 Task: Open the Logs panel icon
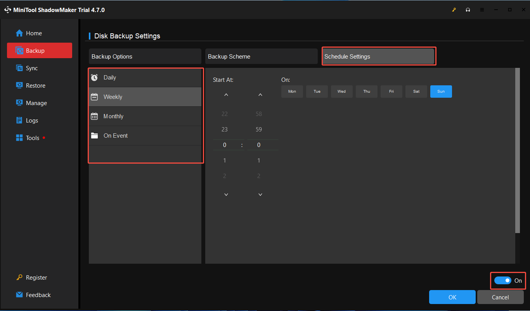[x=19, y=120]
